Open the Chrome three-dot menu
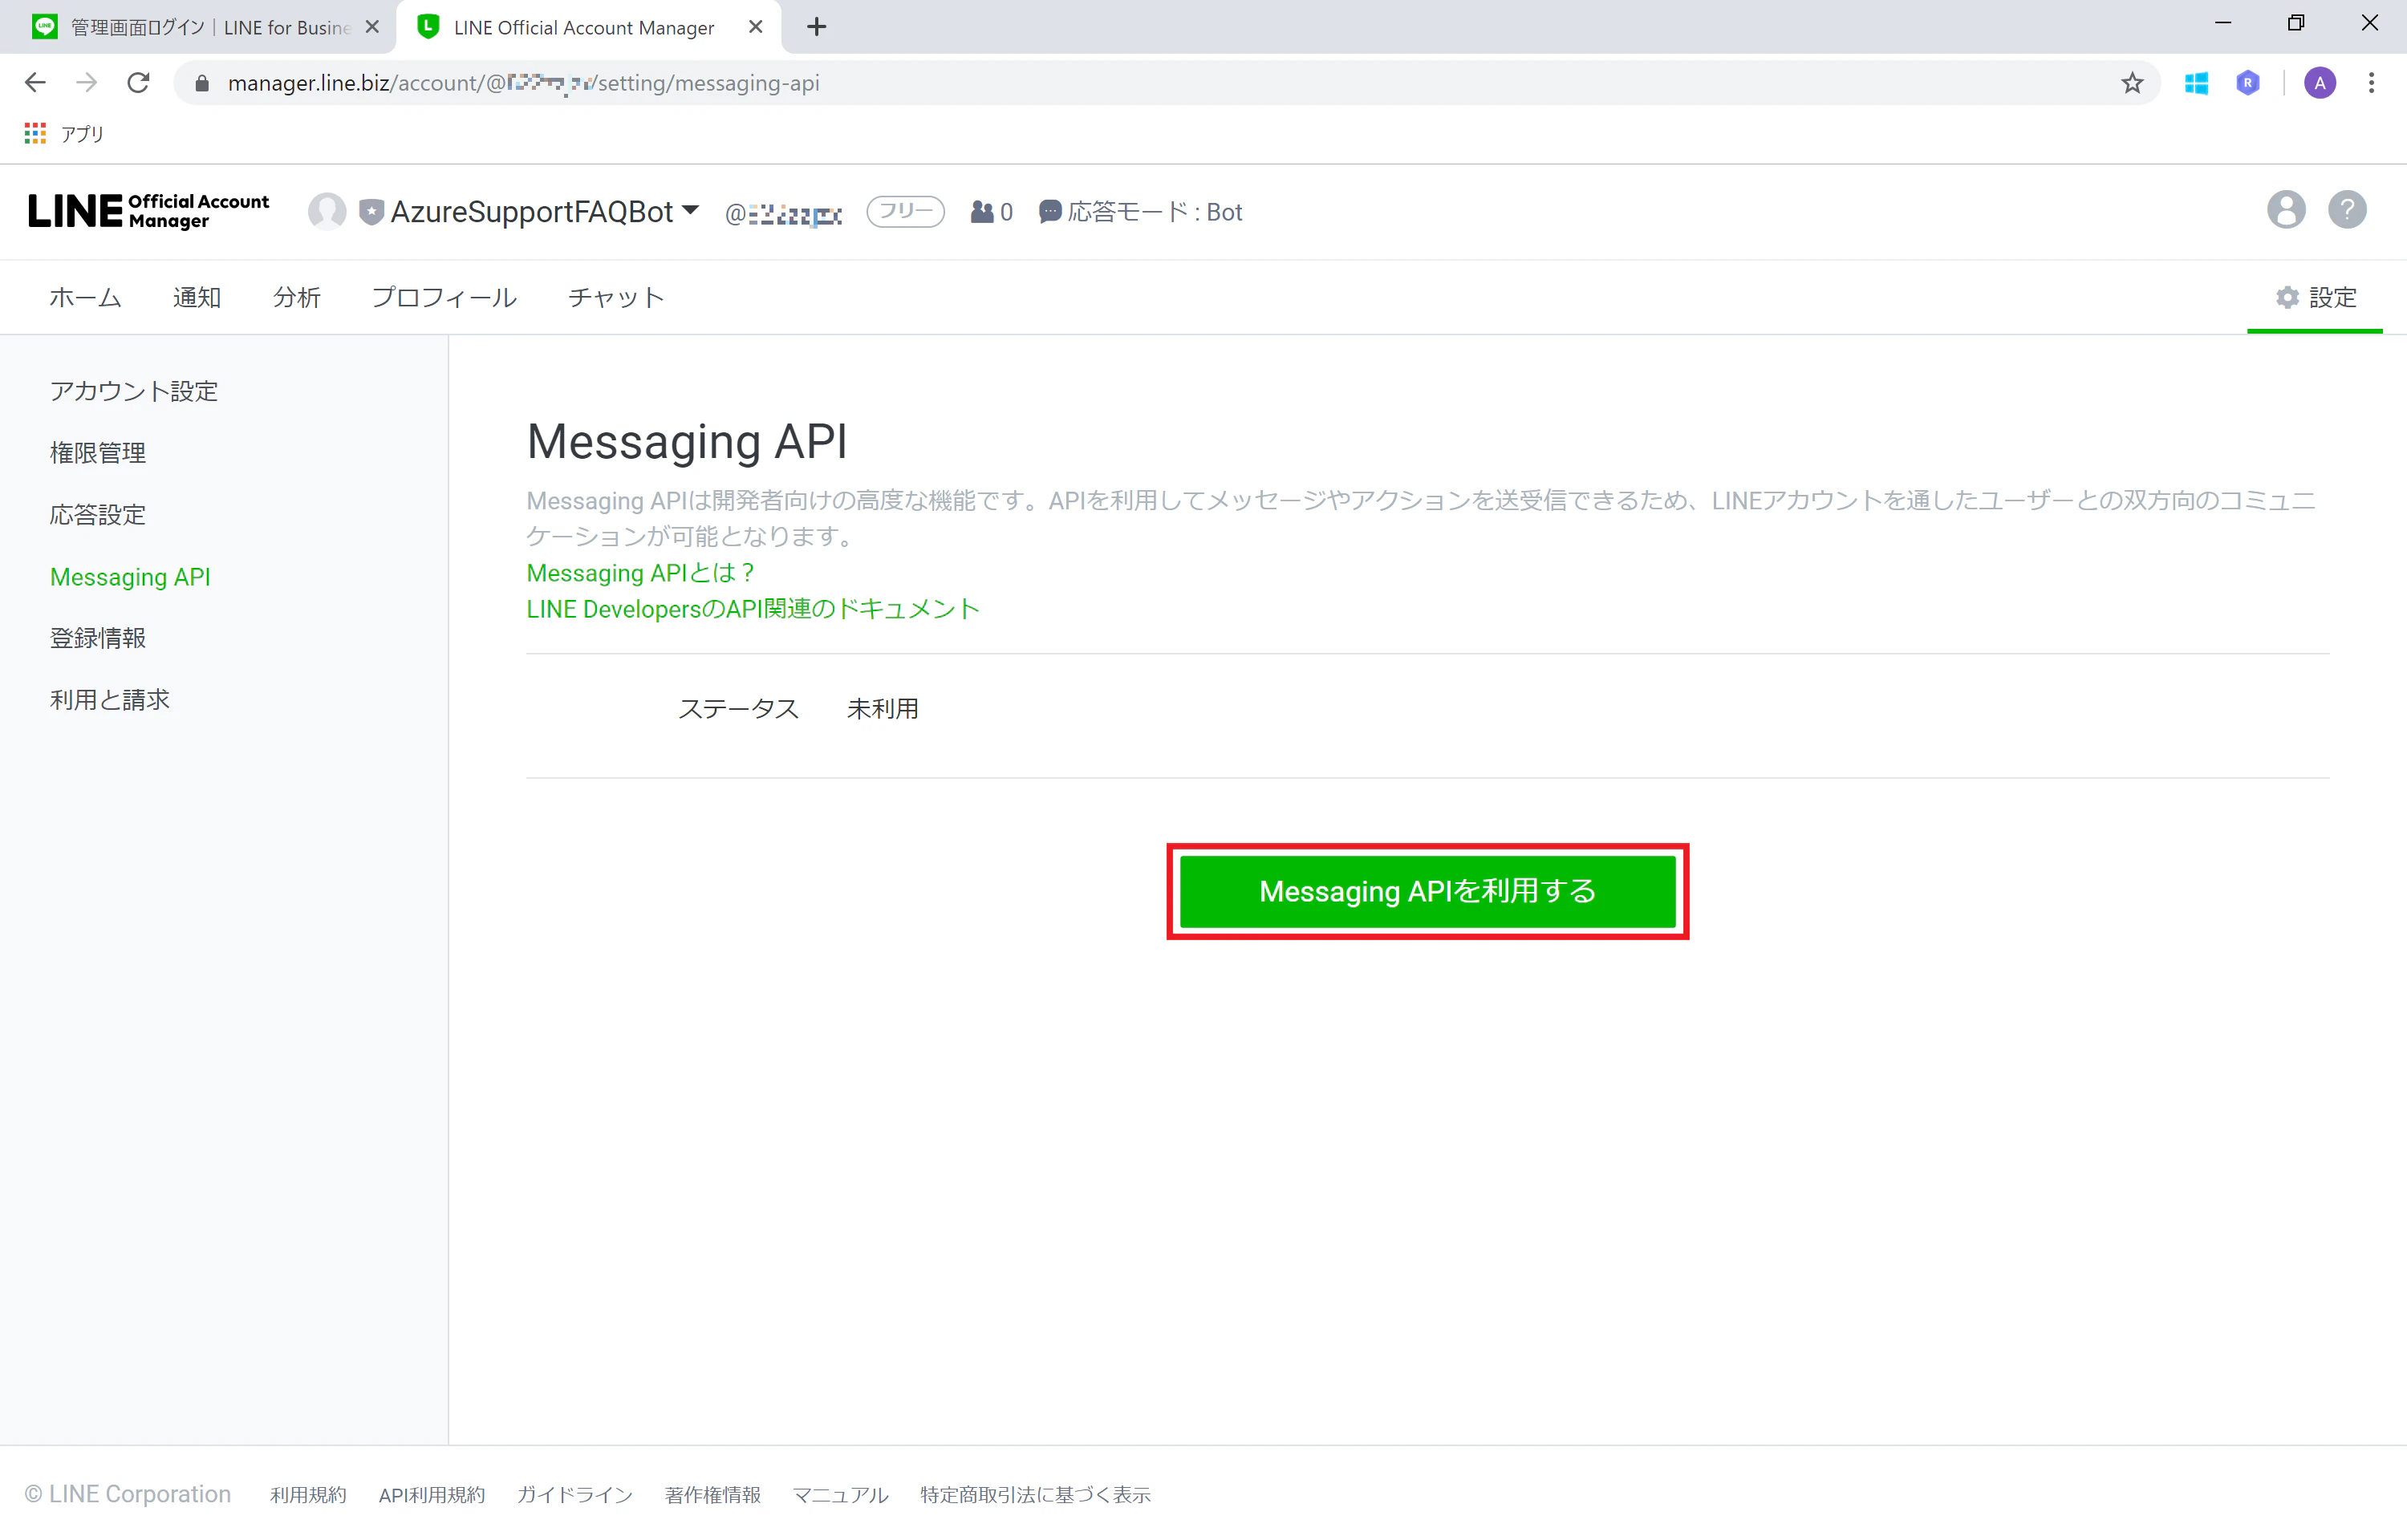Image resolution: width=2407 pixels, height=1540 pixels. click(2371, 83)
